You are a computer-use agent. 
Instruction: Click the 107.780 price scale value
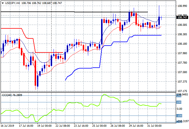[x=182, y=62]
